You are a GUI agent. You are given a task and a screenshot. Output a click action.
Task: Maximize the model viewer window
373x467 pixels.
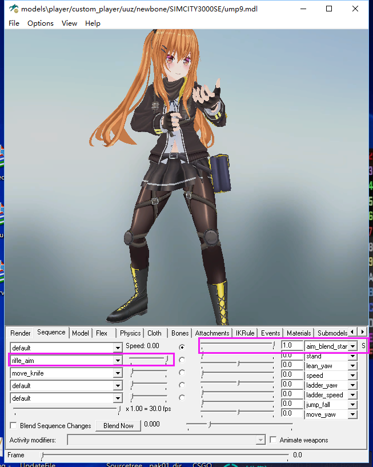(x=329, y=9)
